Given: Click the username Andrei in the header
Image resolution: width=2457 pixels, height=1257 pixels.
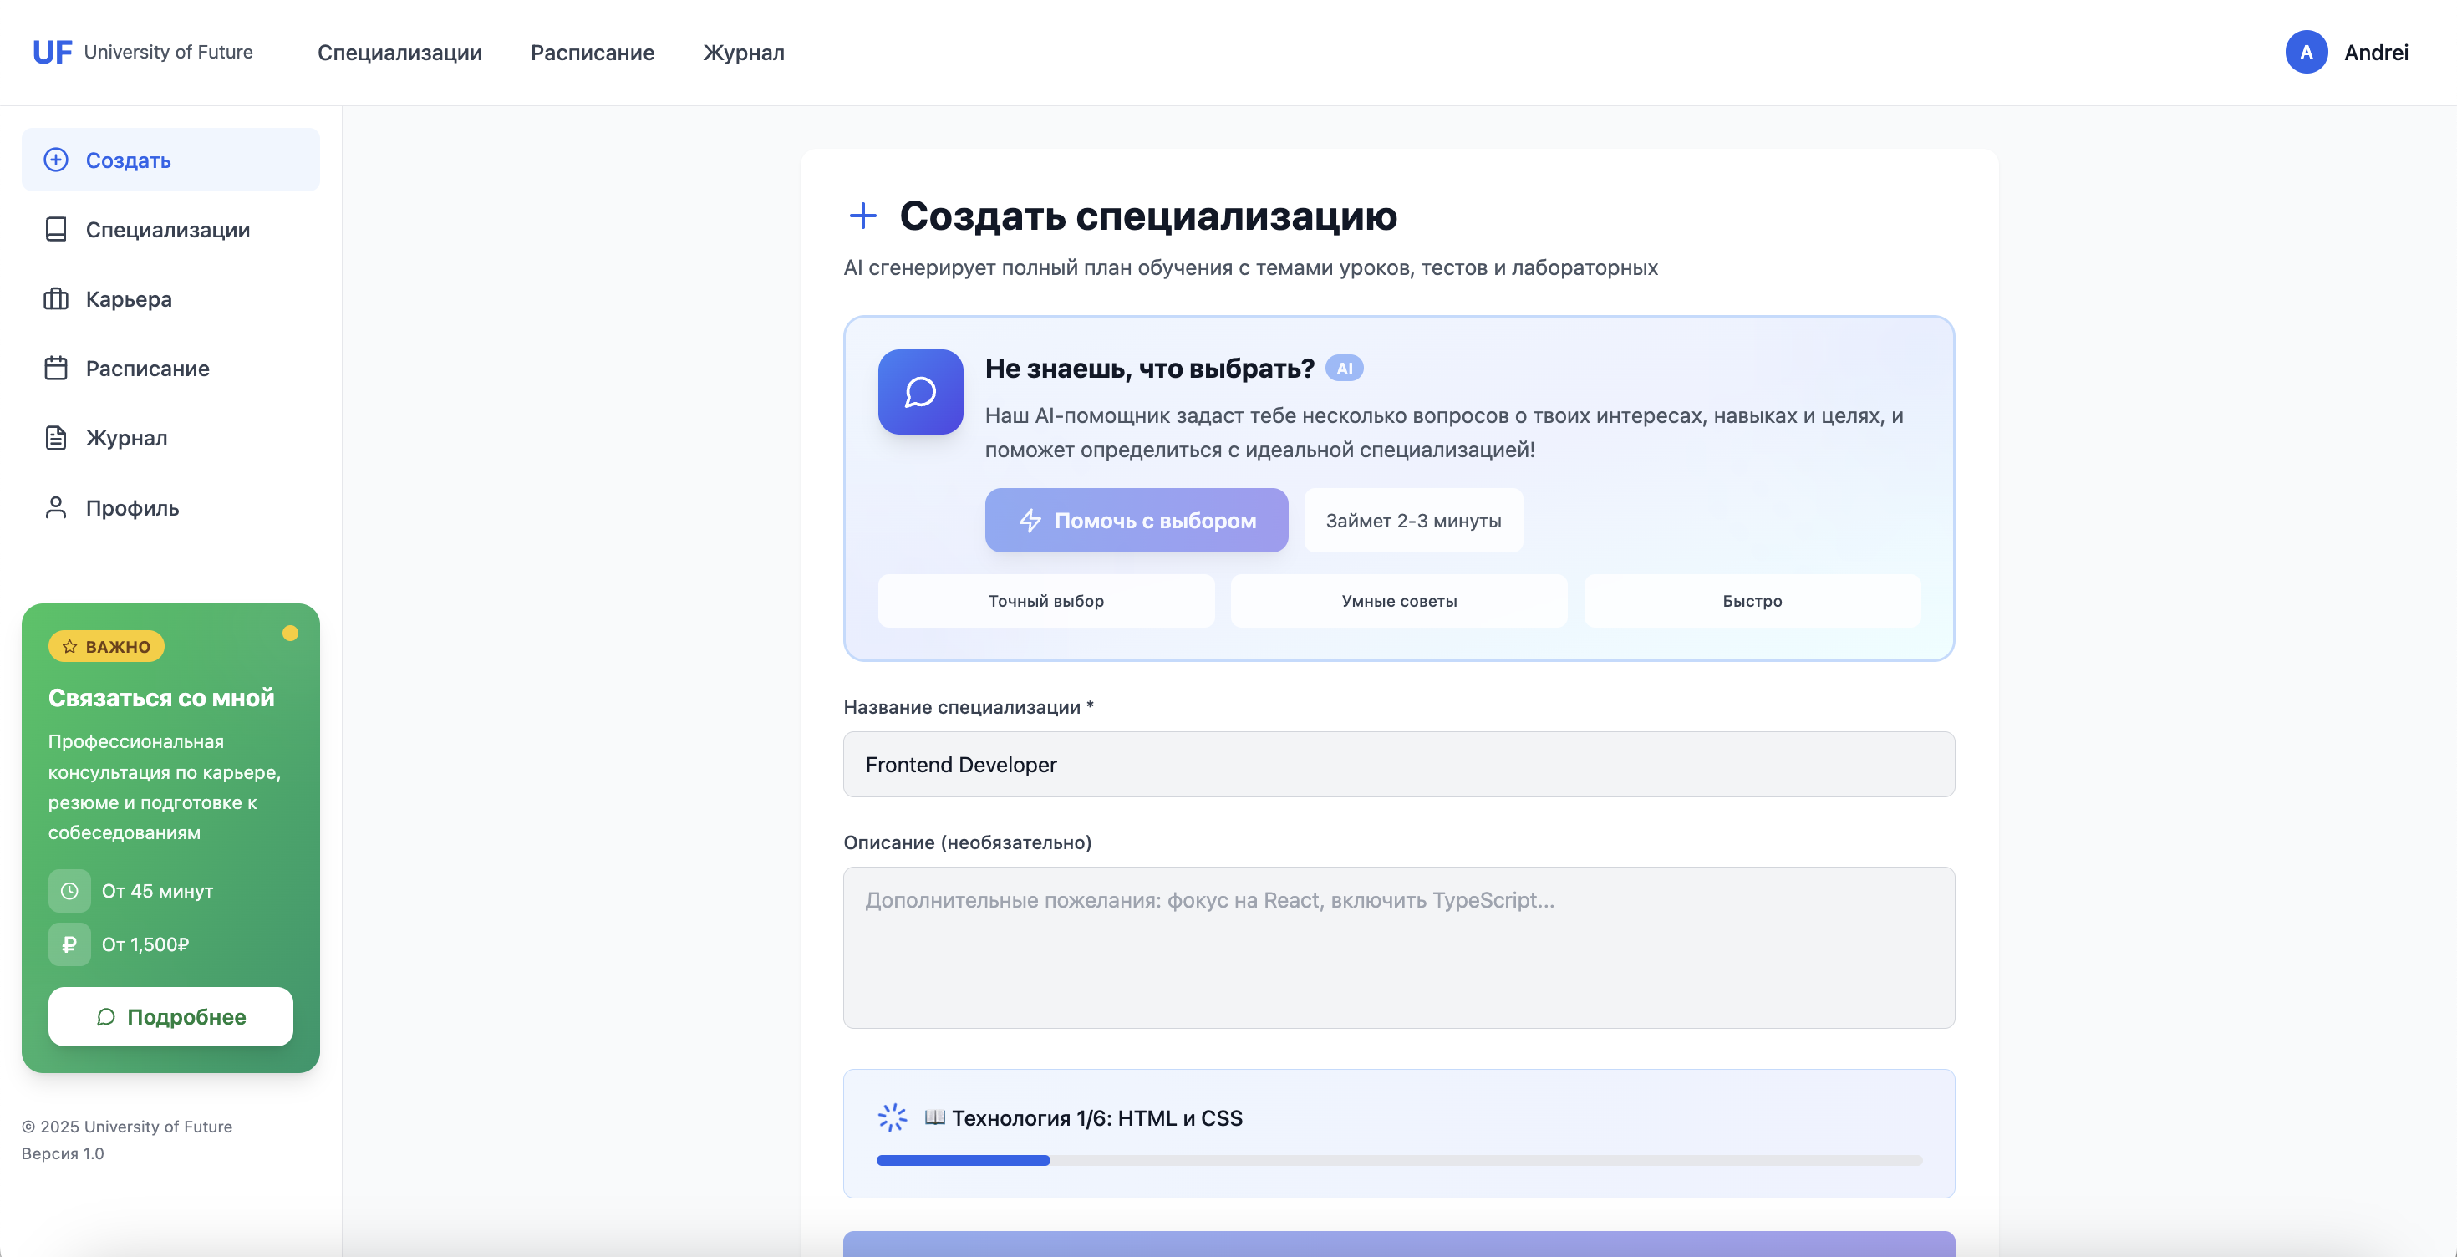Looking at the screenshot, I should 2376,53.
